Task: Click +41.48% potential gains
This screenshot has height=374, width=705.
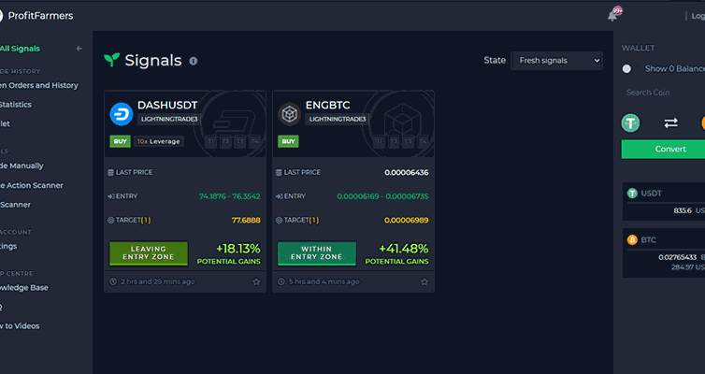Action: [x=404, y=249]
